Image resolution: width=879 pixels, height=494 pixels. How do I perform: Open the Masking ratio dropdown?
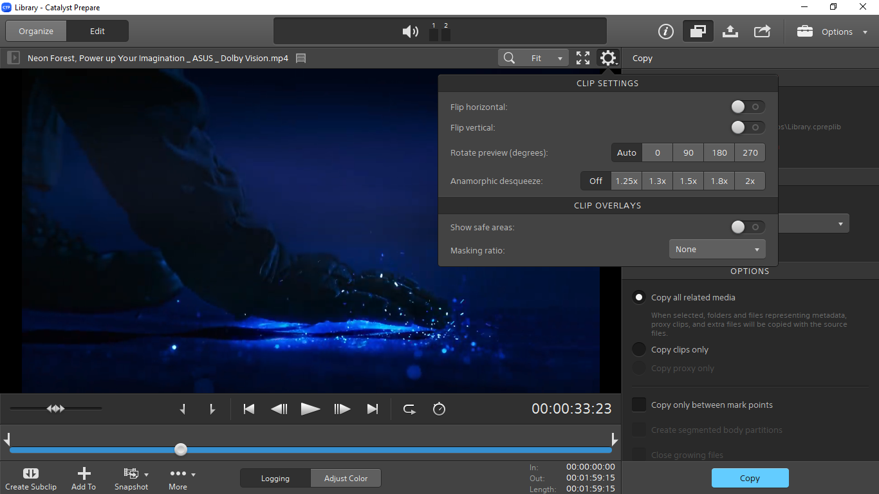pyautogui.click(x=717, y=250)
